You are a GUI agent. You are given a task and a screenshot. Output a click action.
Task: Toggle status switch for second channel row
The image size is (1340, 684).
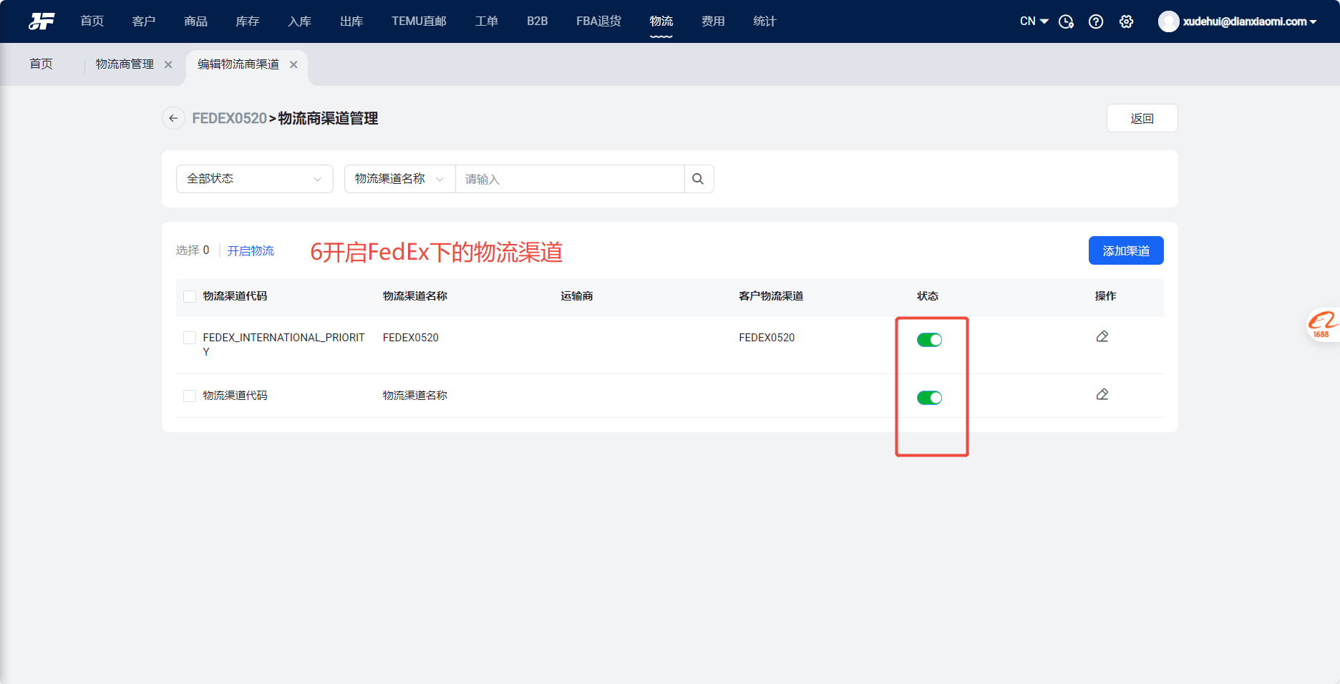coord(929,398)
